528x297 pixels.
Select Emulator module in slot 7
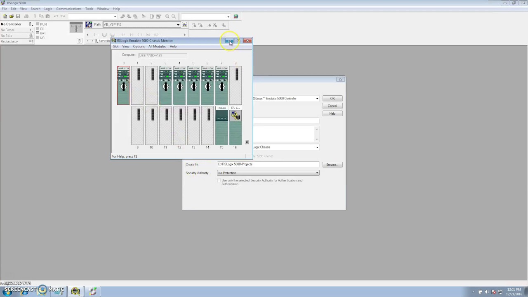[222, 85]
